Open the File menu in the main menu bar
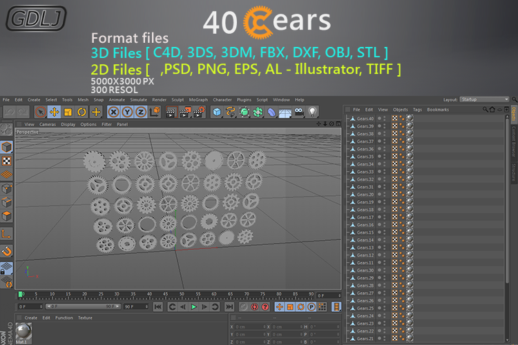The image size is (518, 345). point(6,99)
